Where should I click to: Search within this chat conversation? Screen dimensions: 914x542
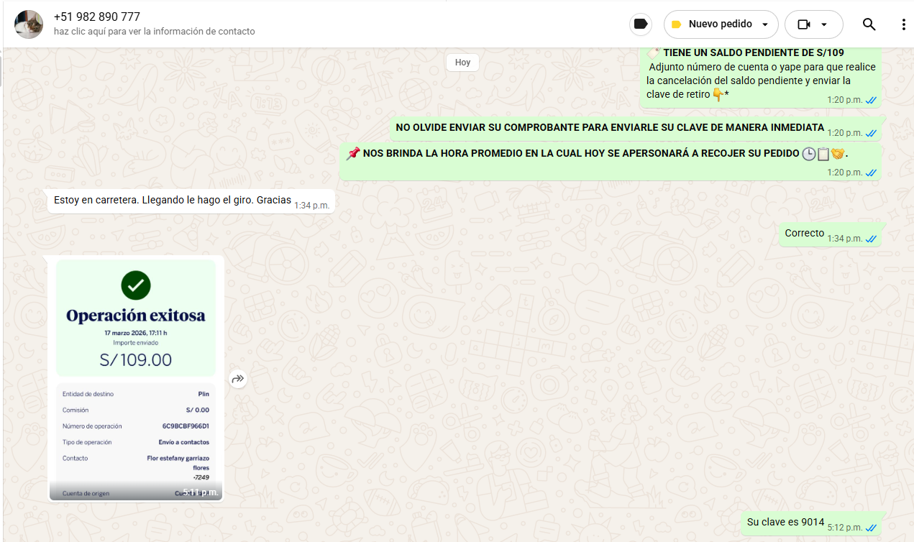pyautogui.click(x=869, y=24)
